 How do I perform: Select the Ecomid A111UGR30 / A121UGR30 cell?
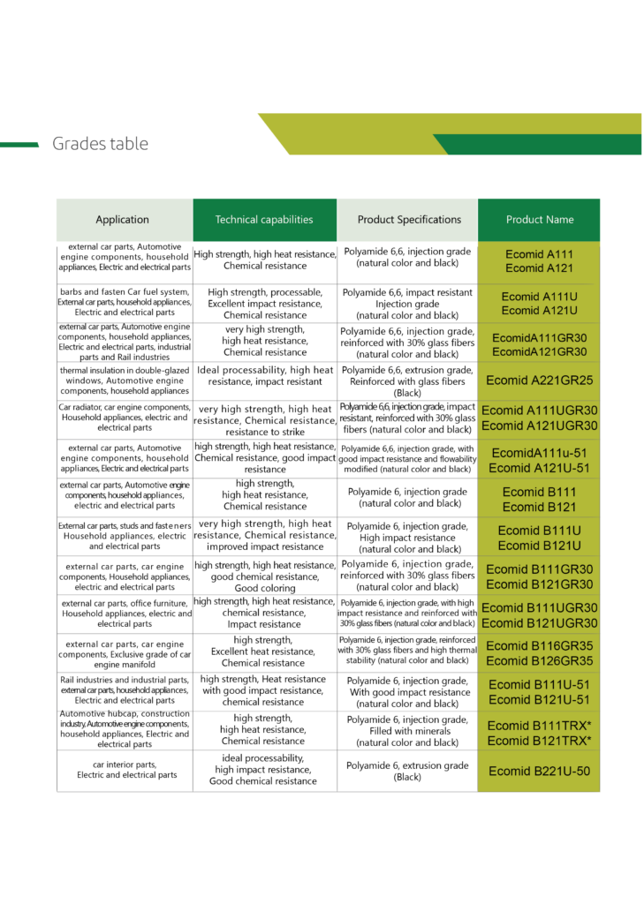[x=539, y=418]
